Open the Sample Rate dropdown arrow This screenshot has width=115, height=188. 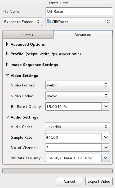pyautogui.click(x=106, y=137)
